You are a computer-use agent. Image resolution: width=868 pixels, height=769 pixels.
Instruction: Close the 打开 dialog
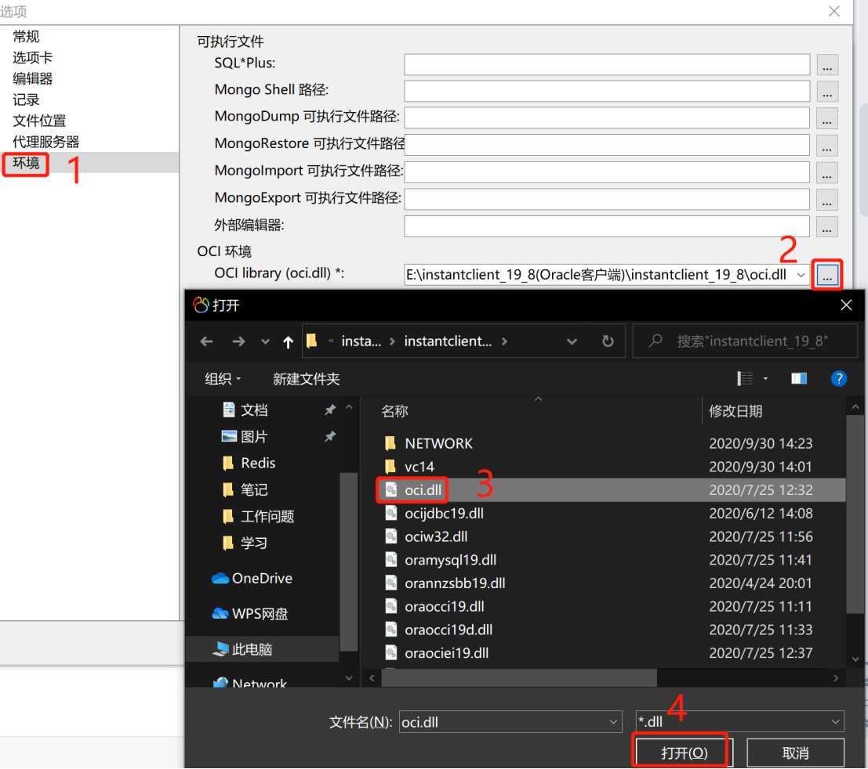pyautogui.click(x=846, y=305)
